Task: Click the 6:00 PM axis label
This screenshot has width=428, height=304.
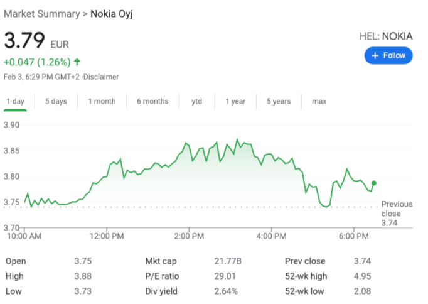Action: pyautogui.click(x=354, y=236)
